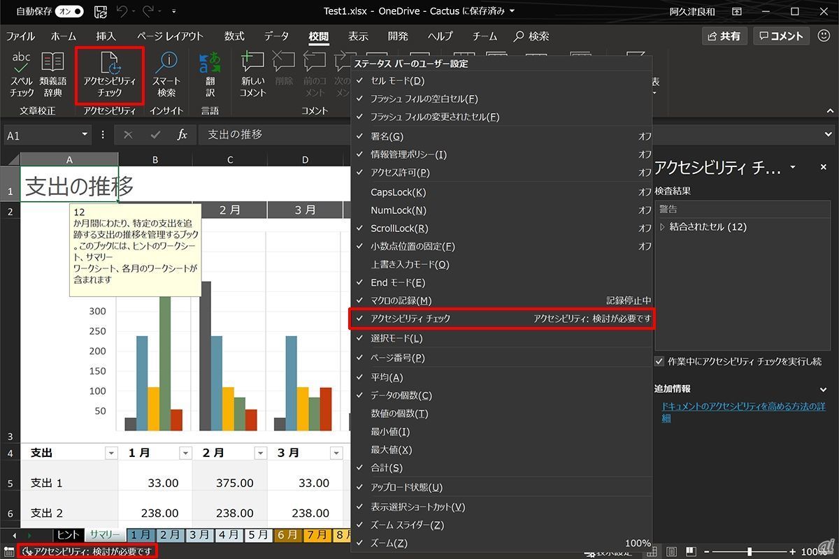Open the Name Box dropdown arrow
The image size is (839, 559).
point(85,135)
